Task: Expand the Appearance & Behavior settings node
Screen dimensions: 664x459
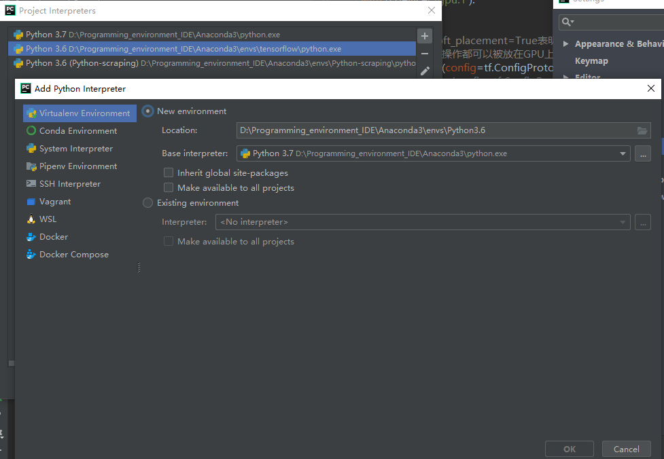Action: (565, 44)
